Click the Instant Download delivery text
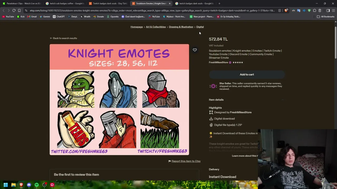This screenshot has height=189, width=337. pyautogui.click(x=222, y=177)
